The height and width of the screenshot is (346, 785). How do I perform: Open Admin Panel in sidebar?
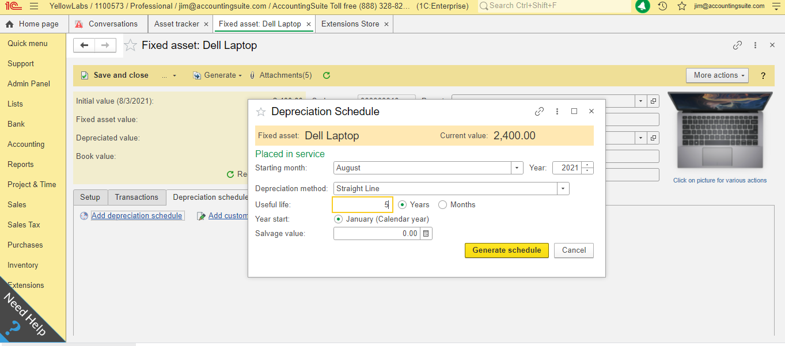[29, 84]
